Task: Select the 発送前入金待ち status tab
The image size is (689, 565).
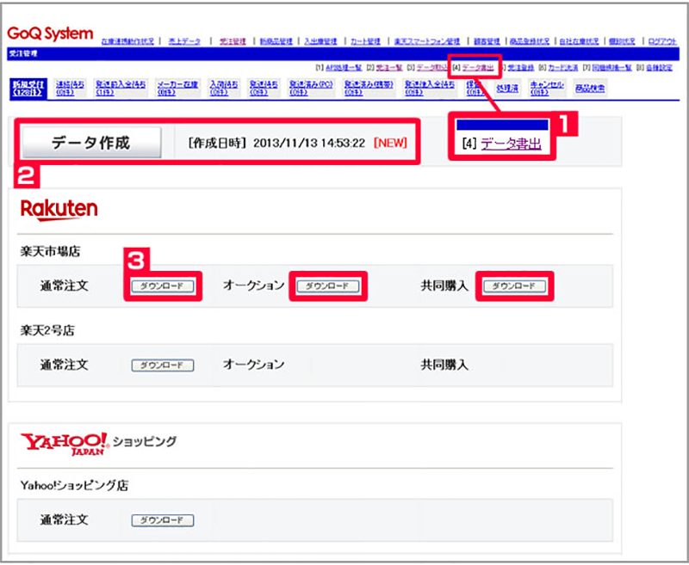Action: 121,89
